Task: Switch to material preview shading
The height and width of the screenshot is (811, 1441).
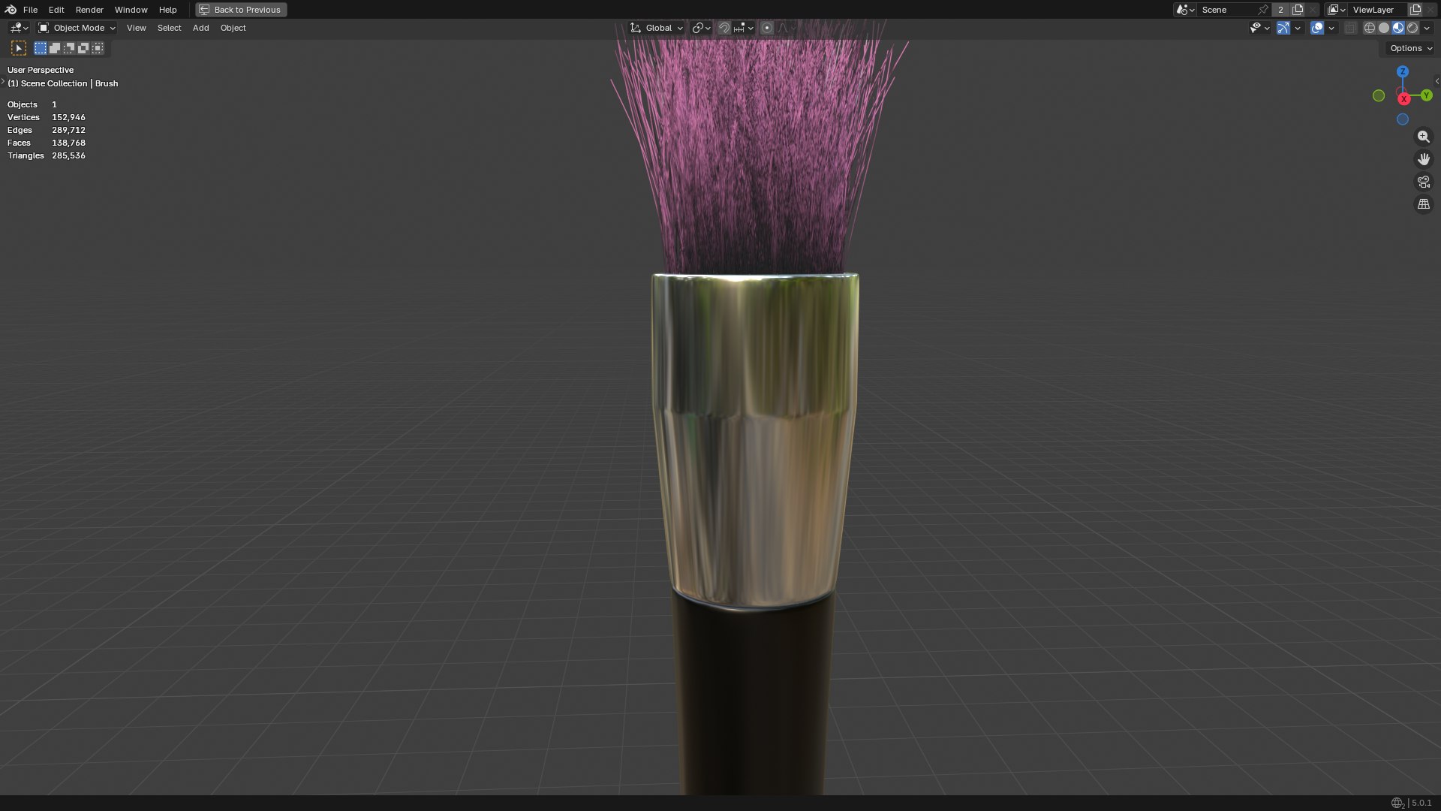Action: 1398,28
